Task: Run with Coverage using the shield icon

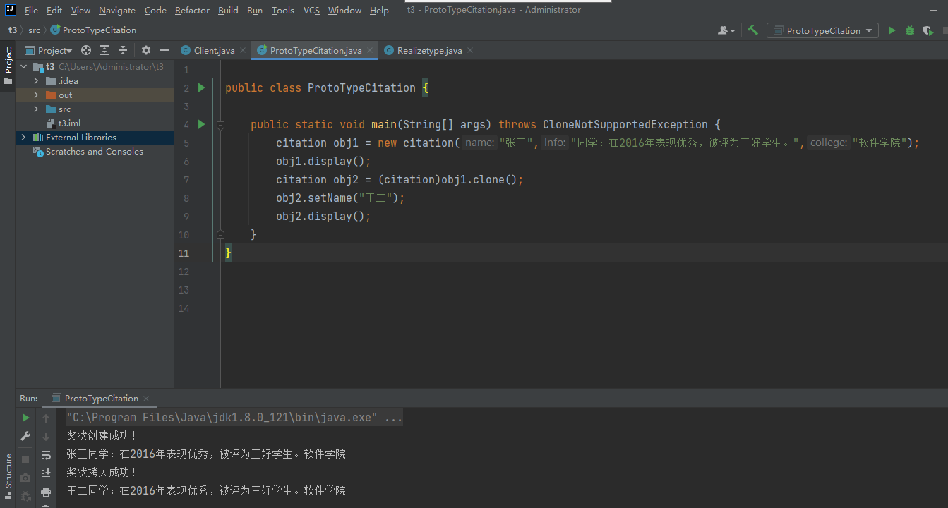Action: [x=928, y=30]
